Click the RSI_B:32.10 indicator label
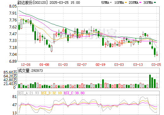Viewport: 164px width, 115px height. pyautogui.click(x=51, y=93)
